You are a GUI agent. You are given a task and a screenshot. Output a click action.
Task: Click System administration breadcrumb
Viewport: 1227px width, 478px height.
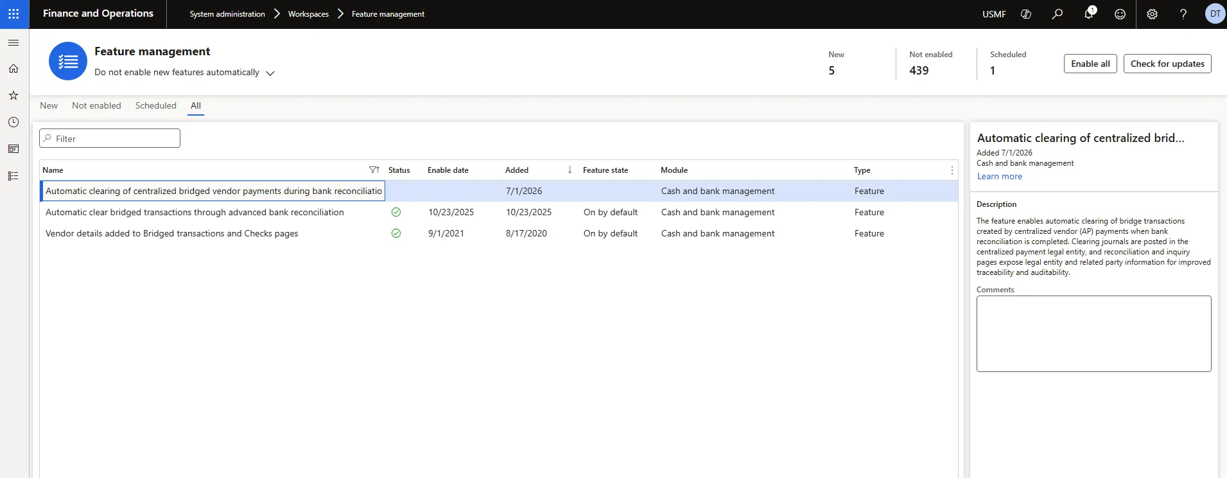pos(227,14)
